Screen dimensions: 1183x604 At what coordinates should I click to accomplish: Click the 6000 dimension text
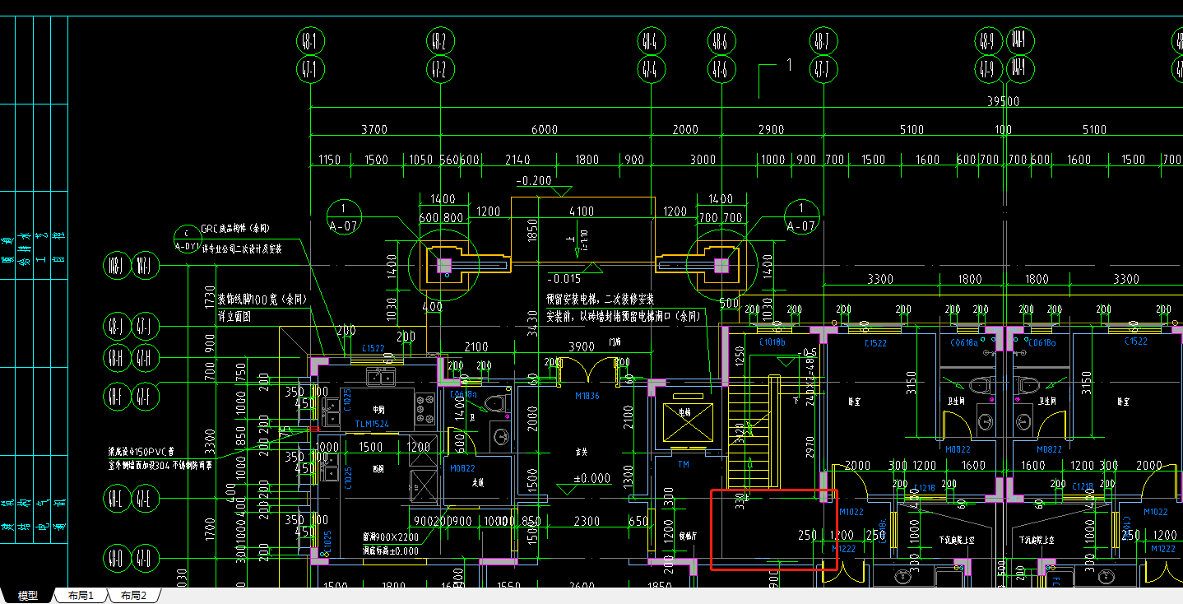544,129
